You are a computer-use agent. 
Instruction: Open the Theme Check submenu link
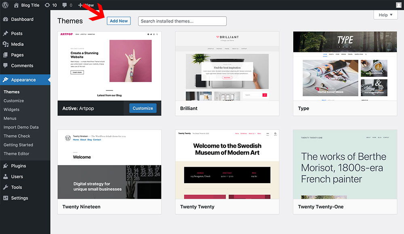point(17,136)
